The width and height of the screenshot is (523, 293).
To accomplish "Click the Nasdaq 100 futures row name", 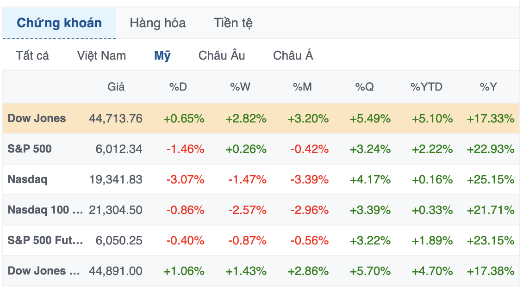I will coord(45,210).
